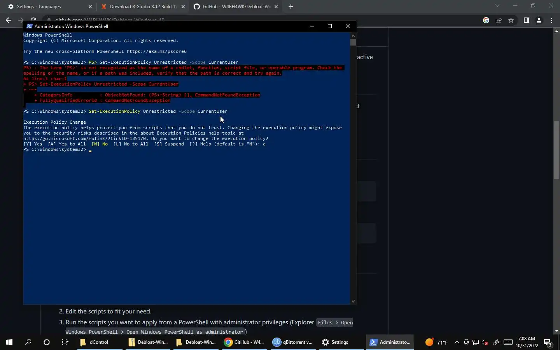Open Cortana from taskbar

pyautogui.click(x=47, y=342)
